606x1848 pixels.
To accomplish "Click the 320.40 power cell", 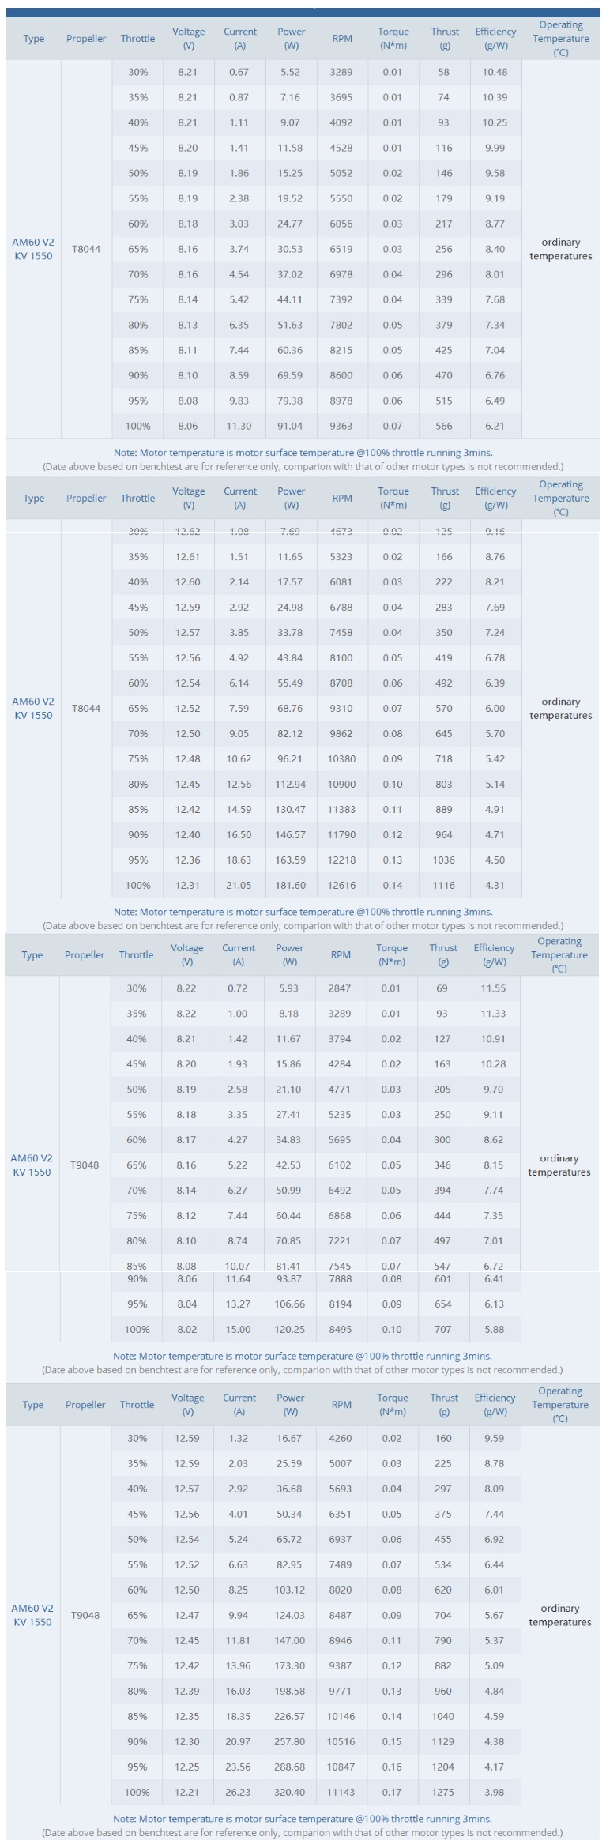I will (290, 1792).
